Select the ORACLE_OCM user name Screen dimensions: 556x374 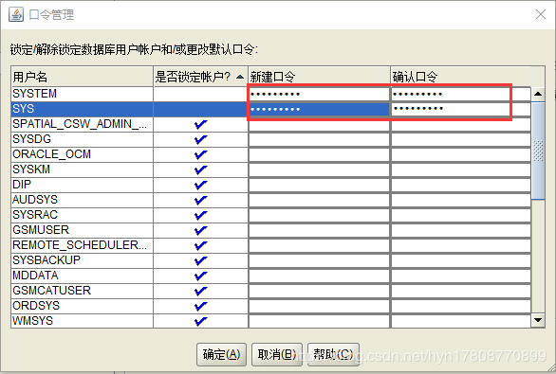(52, 154)
